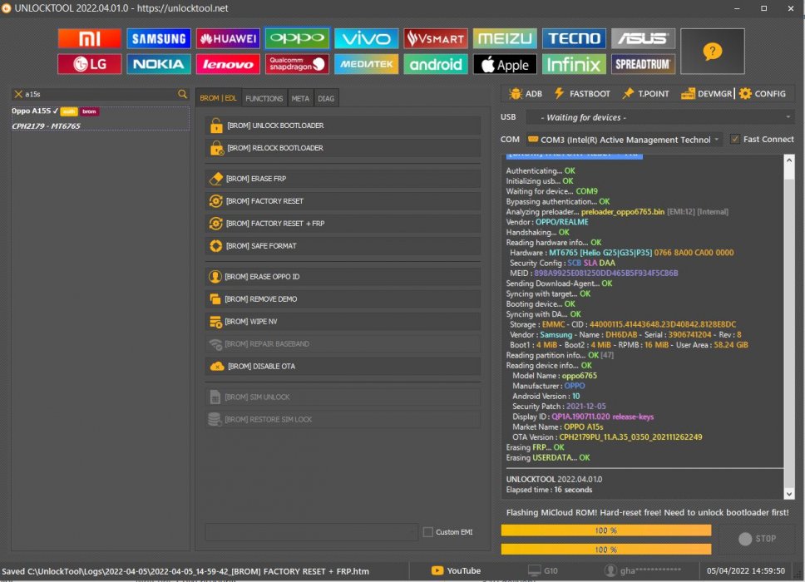Open DEVMGR device manager
805x582 pixels.
click(x=706, y=93)
